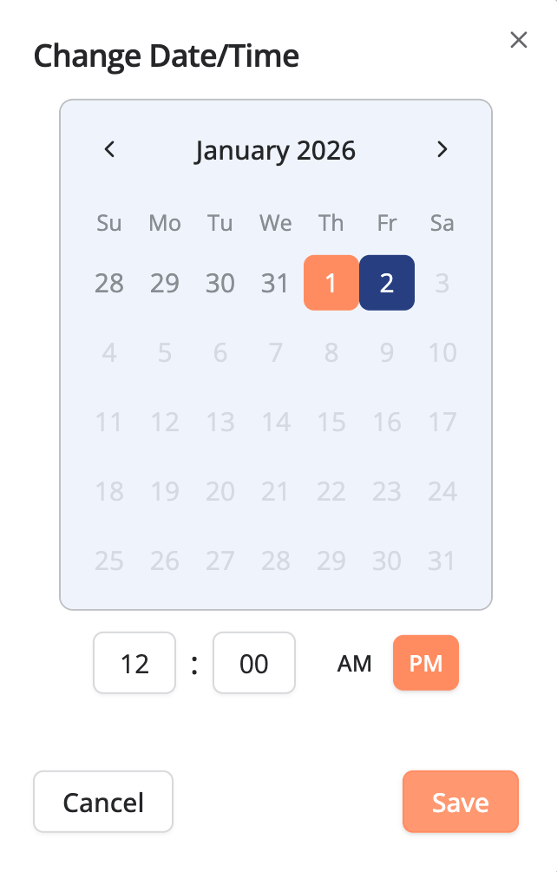Select January 1 on the calendar
Screen dimensions: 557x872
point(331,283)
